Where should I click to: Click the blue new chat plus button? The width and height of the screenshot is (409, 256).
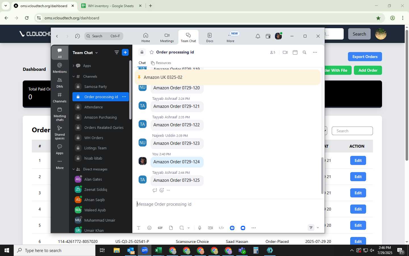[125, 52]
